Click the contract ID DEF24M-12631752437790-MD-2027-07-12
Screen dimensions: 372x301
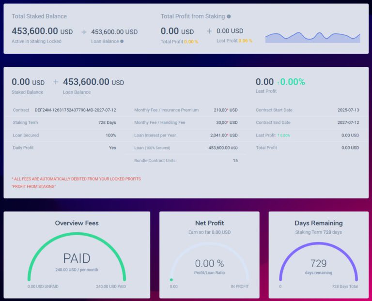pos(75,110)
